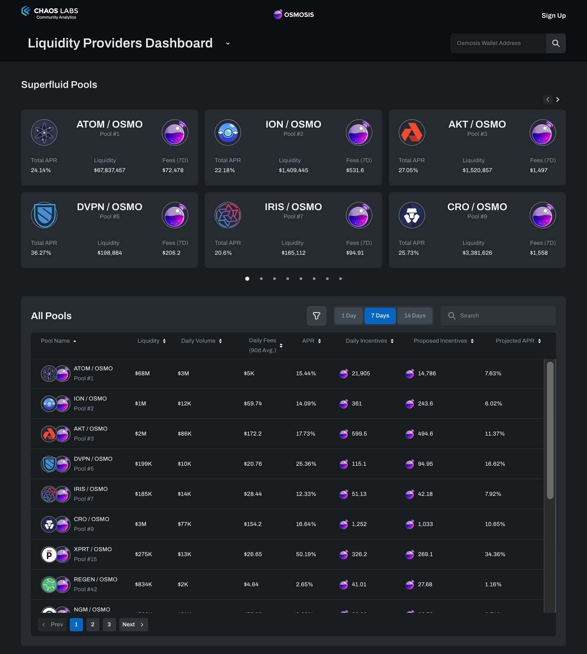Select the 1 Day time range
Image resolution: width=587 pixels, height=654 pixels.
pos(349,316)
